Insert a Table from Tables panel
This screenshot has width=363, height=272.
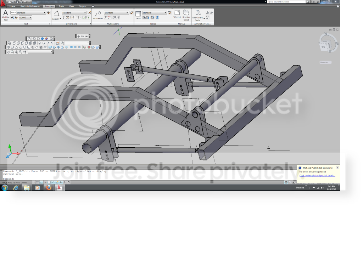click(138, 15)
